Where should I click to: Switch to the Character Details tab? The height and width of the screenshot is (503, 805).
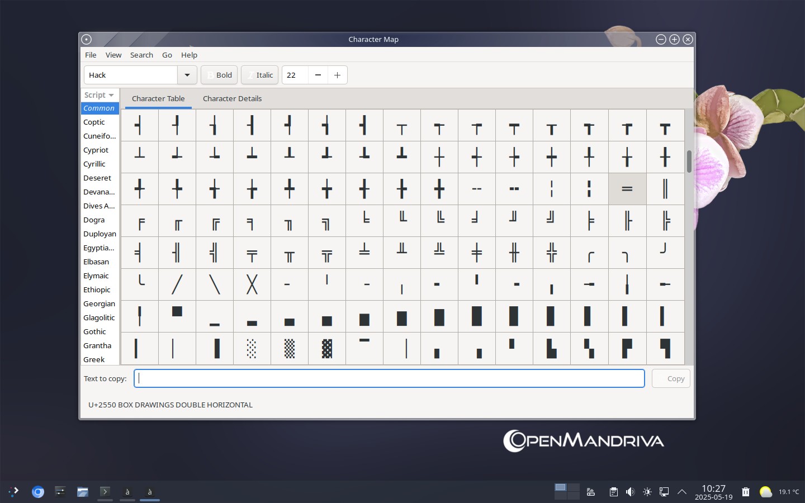pyautogui.click(x=232, y=98)
